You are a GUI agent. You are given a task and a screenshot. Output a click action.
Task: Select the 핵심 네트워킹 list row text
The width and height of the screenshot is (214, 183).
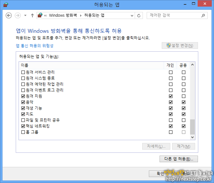pos(38,126)
